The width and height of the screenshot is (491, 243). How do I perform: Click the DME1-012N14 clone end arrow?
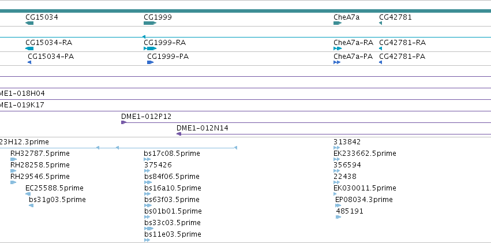click(179, 134)
